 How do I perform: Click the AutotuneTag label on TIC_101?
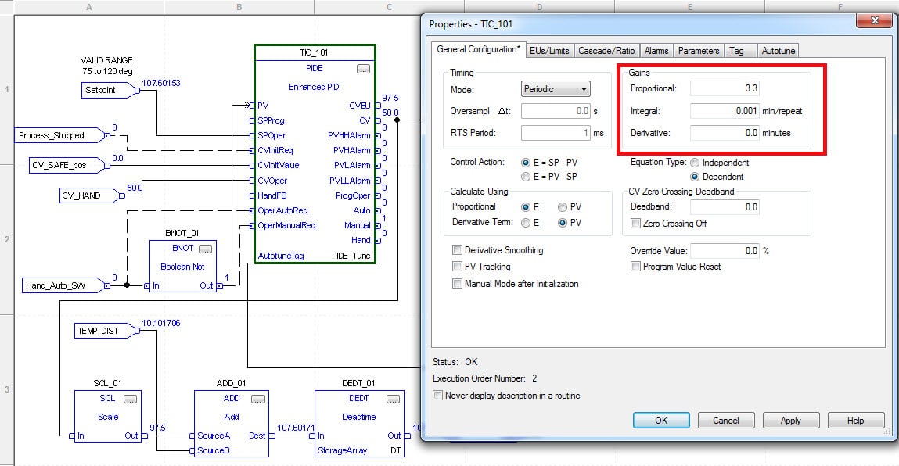281,256
